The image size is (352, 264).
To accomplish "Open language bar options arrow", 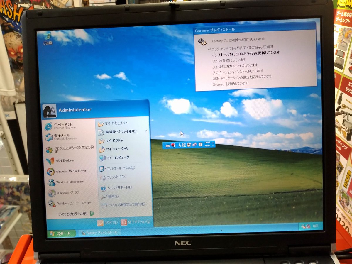I will pyautogui.click(x=213, y=145).
